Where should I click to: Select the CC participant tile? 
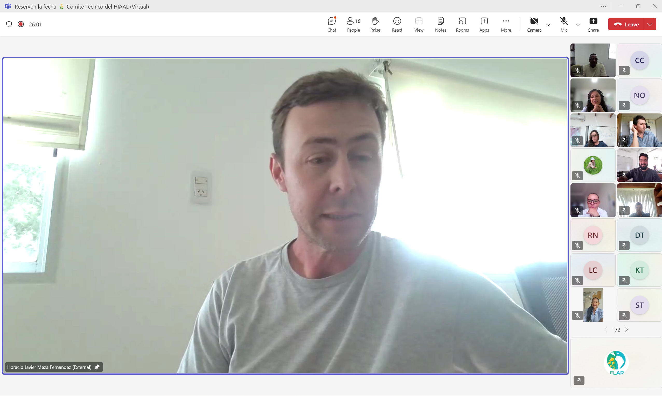[639, 60]
